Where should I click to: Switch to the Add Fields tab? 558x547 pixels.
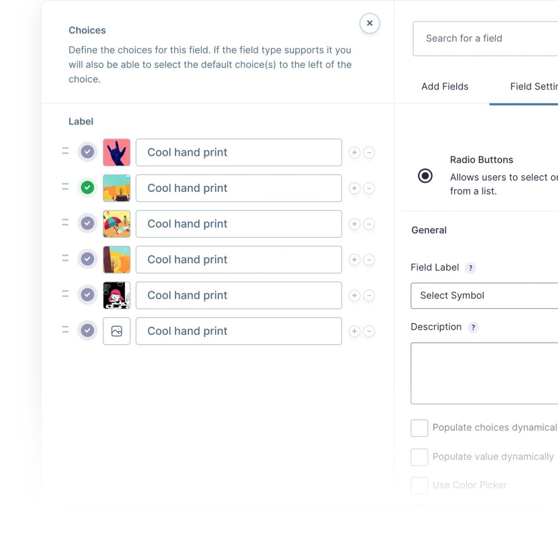[x=445, y=87]
